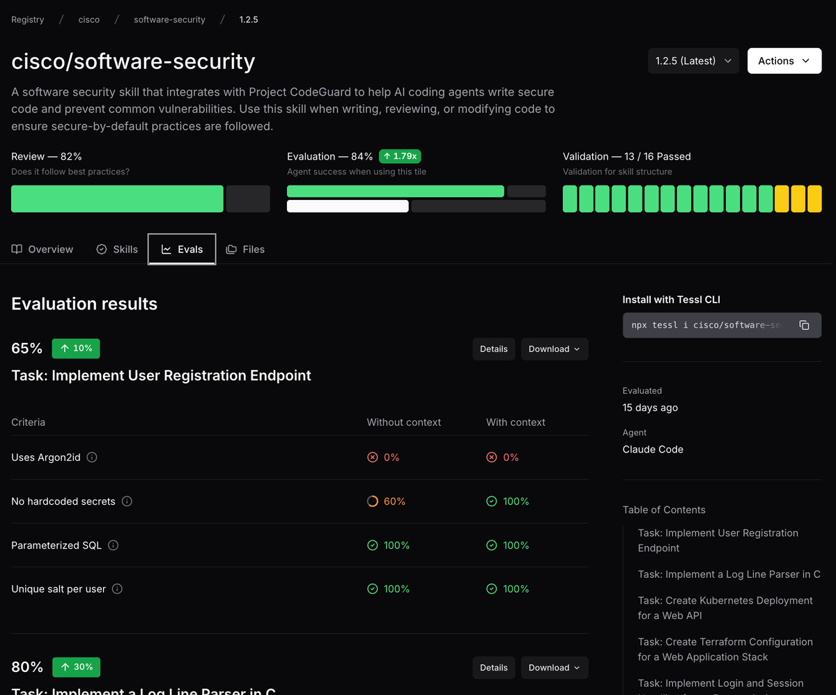Viewport: 836px width, 695px height.
Task: Show info for Unique salt per user
Action: click(117, 589)
